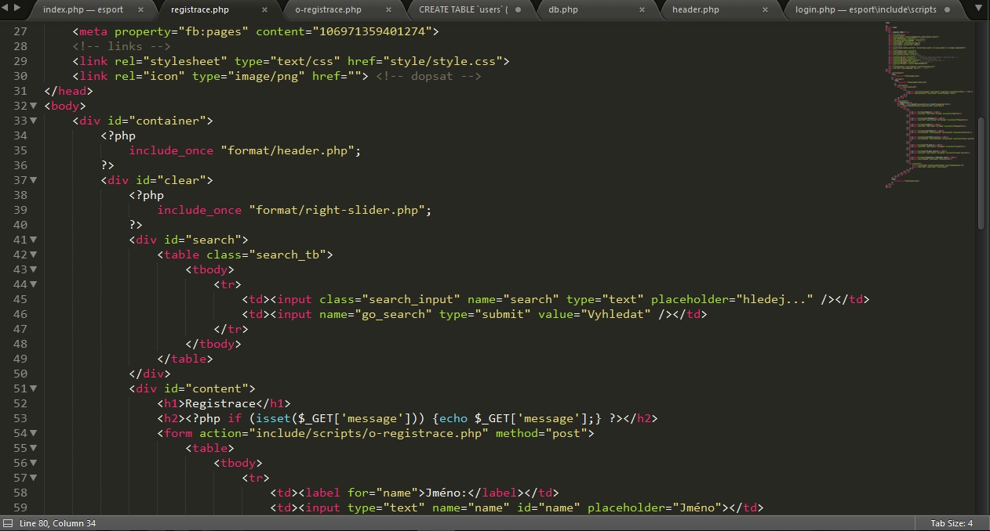Viewport: 990px width, 531px height.
Task: Close the db.php tab
Action: [642, 9]
